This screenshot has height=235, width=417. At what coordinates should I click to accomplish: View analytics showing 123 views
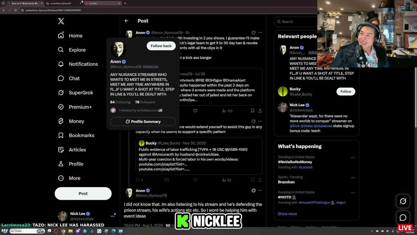pyautogui.click(x=227, y=111)
